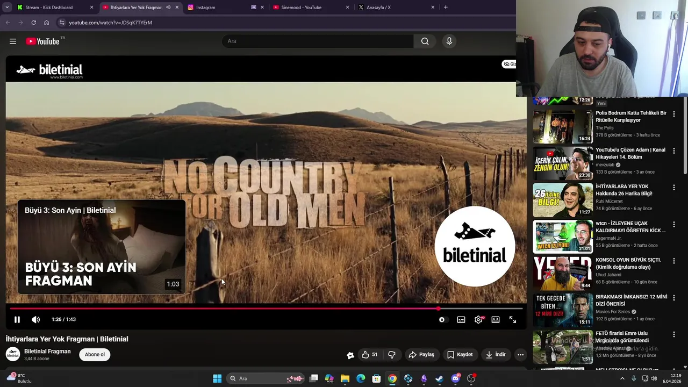
Task: Open more actions three-dot menu below video
Action: (520, 355)
